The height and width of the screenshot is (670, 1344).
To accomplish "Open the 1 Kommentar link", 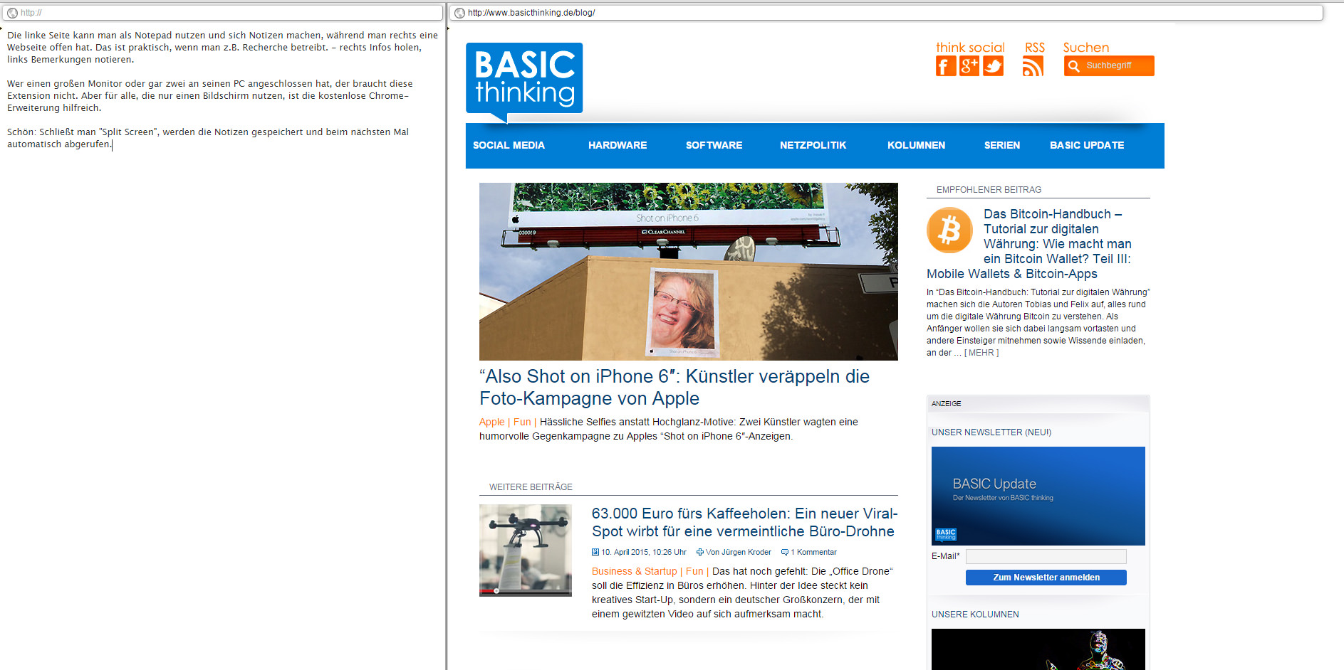I will [x=813, y=552].
